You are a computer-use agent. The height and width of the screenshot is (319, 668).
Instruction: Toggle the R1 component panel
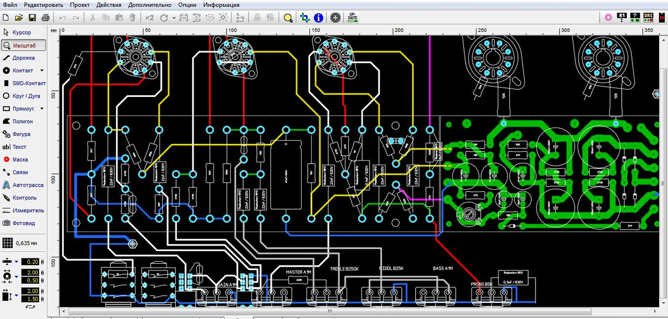[x=622, y=18]
